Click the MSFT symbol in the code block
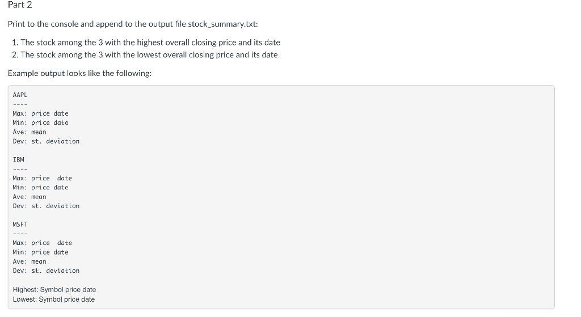Screen dimensions: 581x317 tap(20, 225)
